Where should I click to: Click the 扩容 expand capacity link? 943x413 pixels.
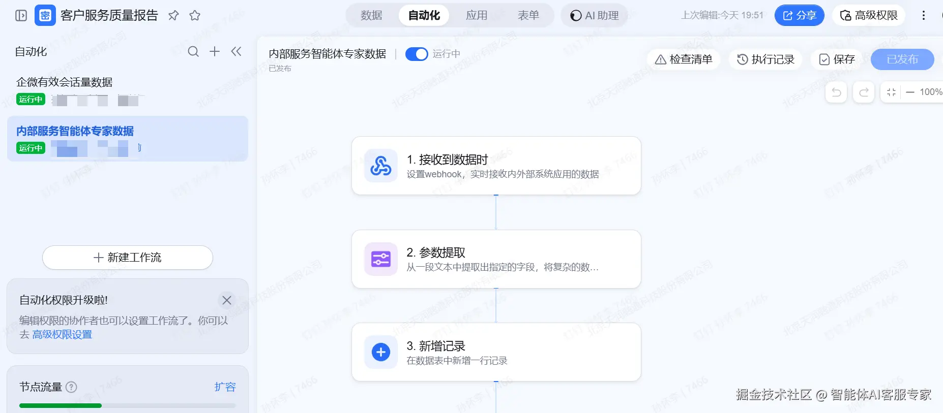225,387
